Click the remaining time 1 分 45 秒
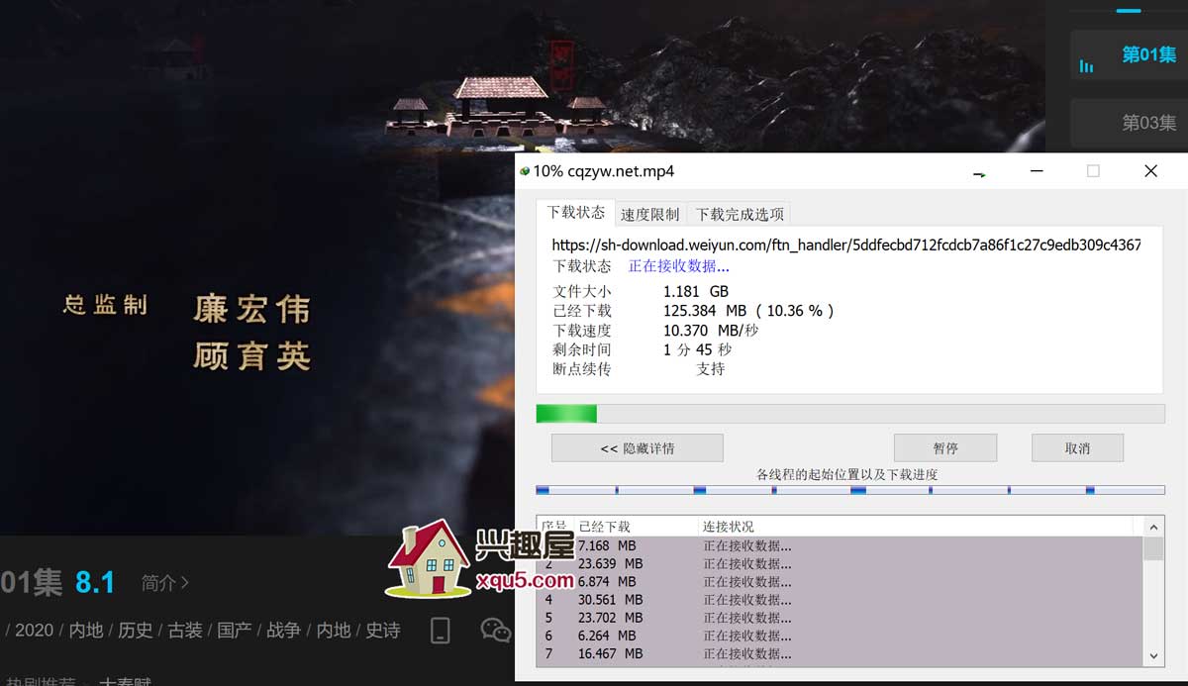Screen dimensions: 1188x686 coord(698,349)
